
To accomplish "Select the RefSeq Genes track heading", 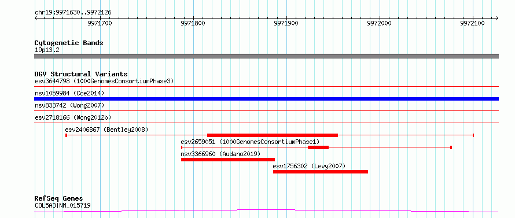I will coord(59,199).
